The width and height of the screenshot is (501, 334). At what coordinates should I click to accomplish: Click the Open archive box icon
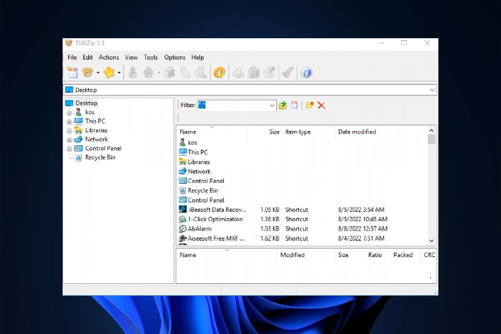88,73
